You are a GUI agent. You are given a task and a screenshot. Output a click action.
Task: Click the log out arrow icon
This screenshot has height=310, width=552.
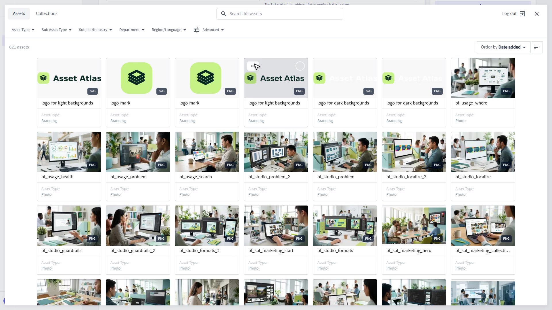pyautogui.click(x=522, y=14)
